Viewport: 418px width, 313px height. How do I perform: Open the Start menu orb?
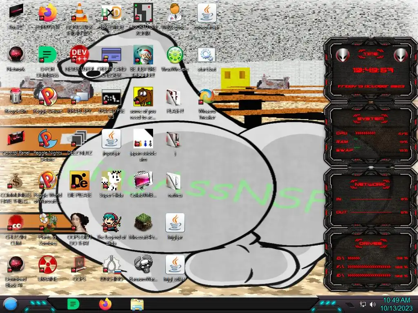tap(11, 304)
